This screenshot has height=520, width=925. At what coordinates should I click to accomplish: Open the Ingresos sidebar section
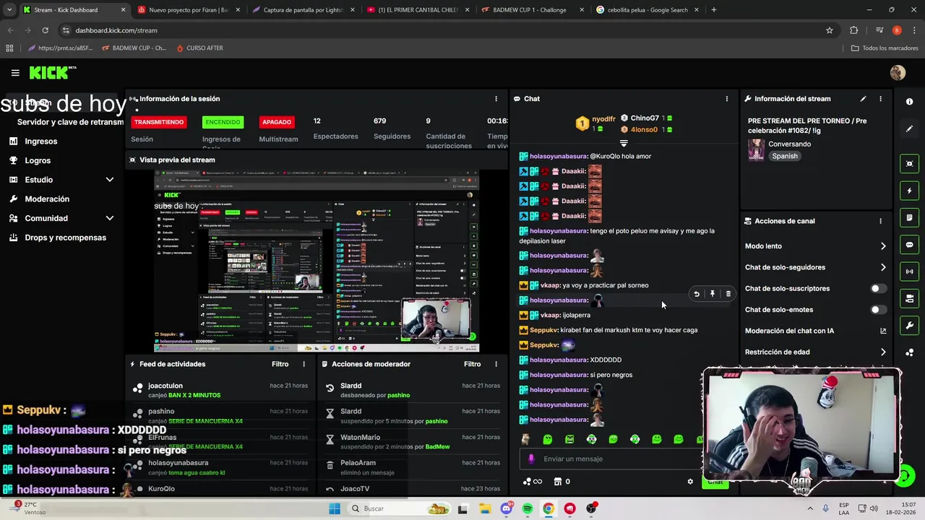tap(40, 142)
